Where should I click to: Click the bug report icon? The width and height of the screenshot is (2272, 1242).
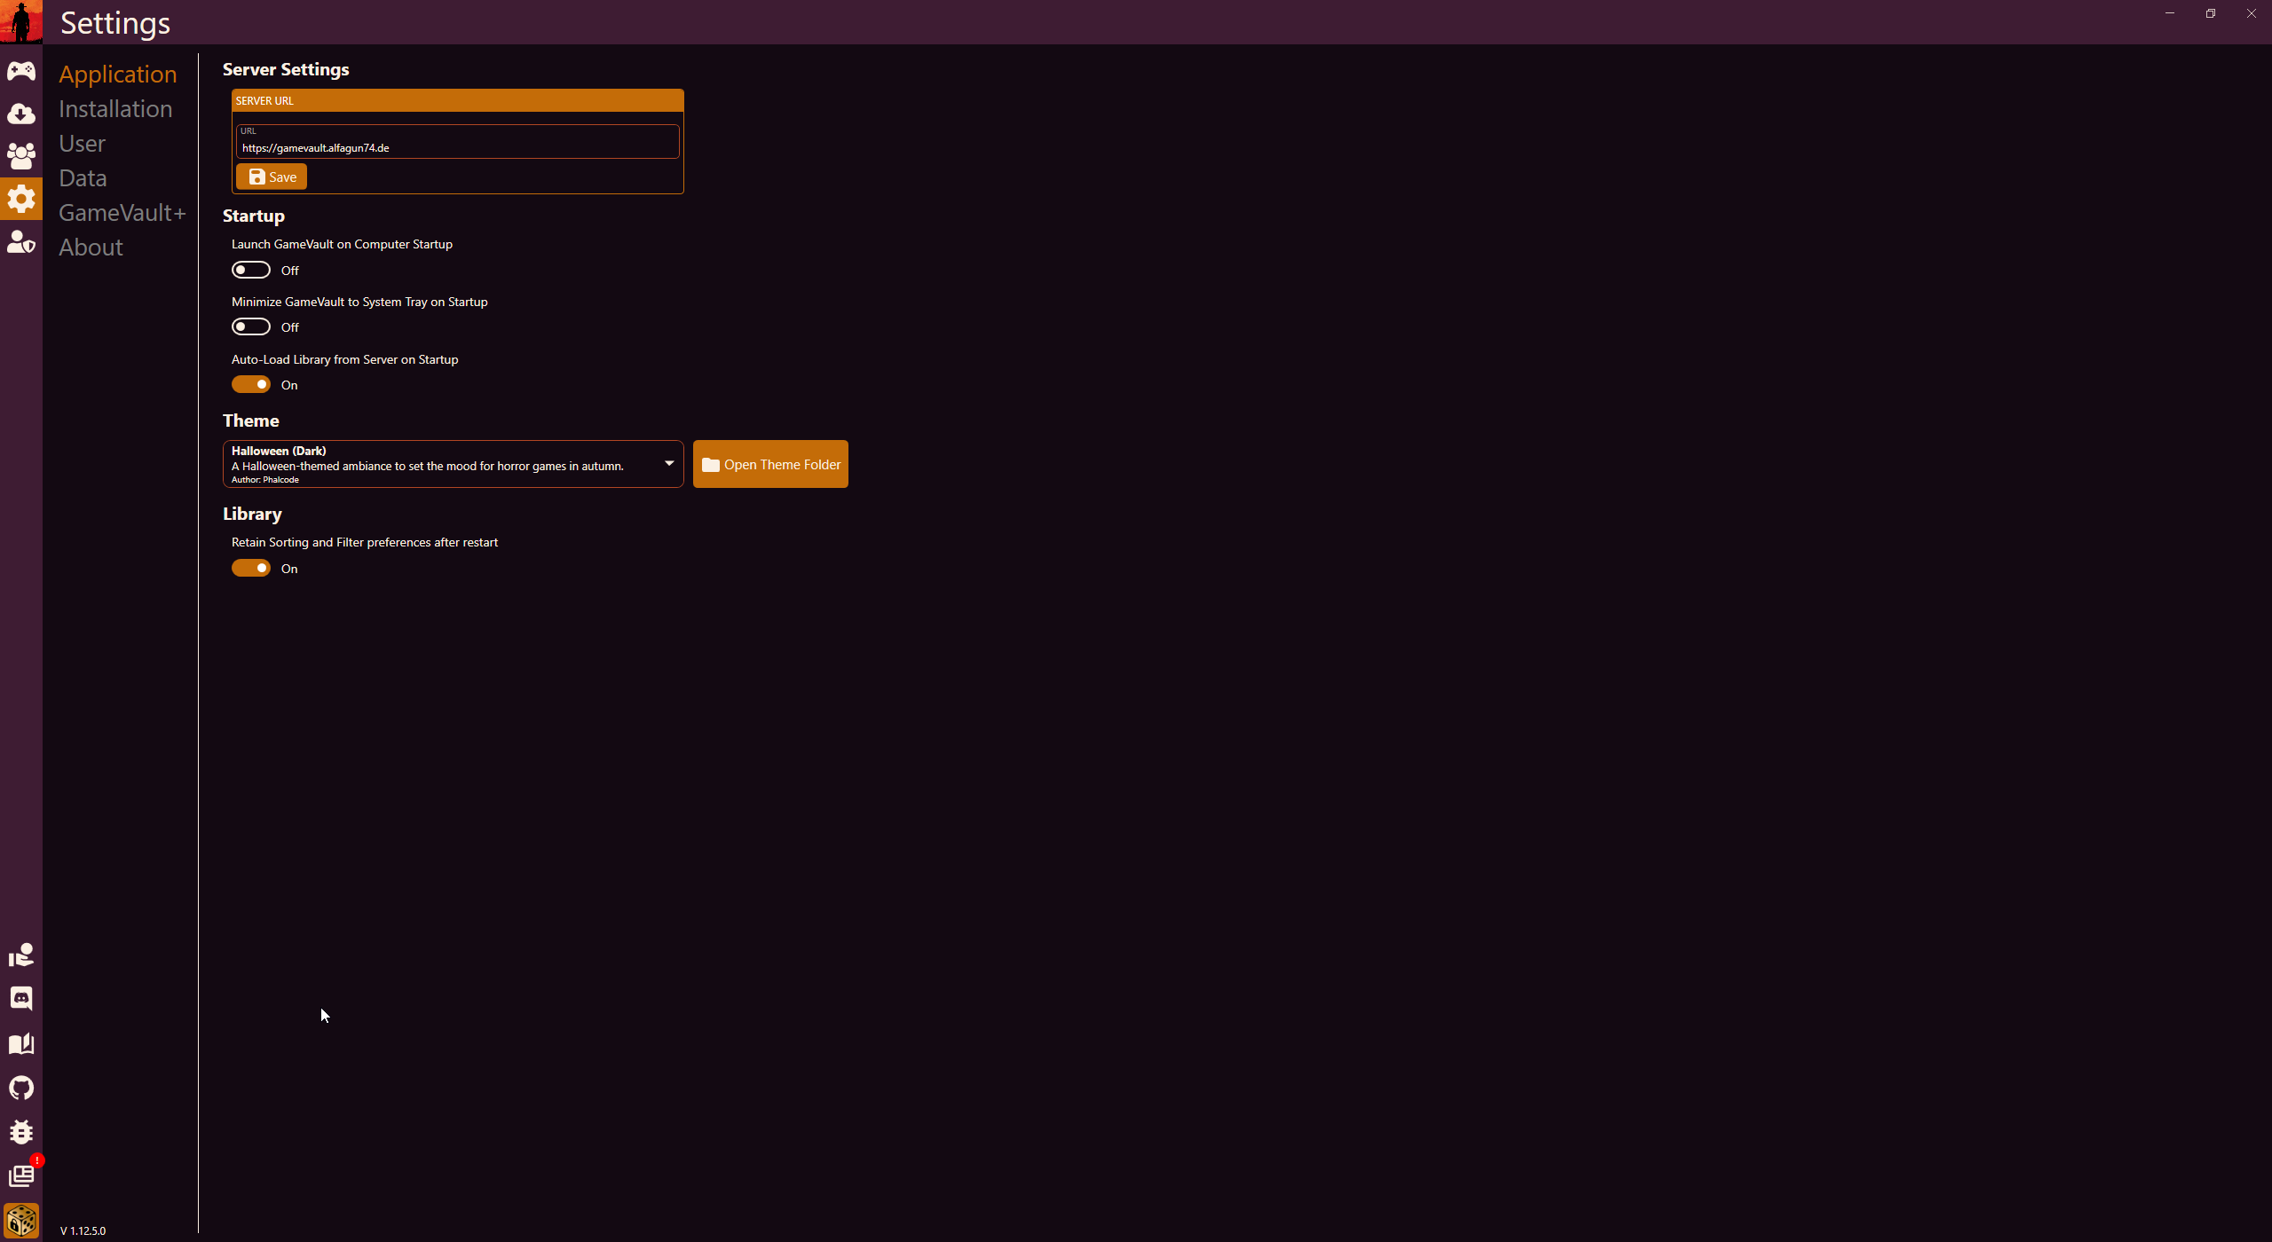click(x=21, y=1132)
